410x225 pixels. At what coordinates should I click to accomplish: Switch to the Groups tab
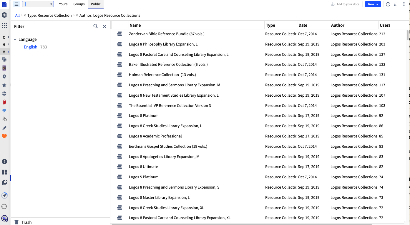coord(79,4)
